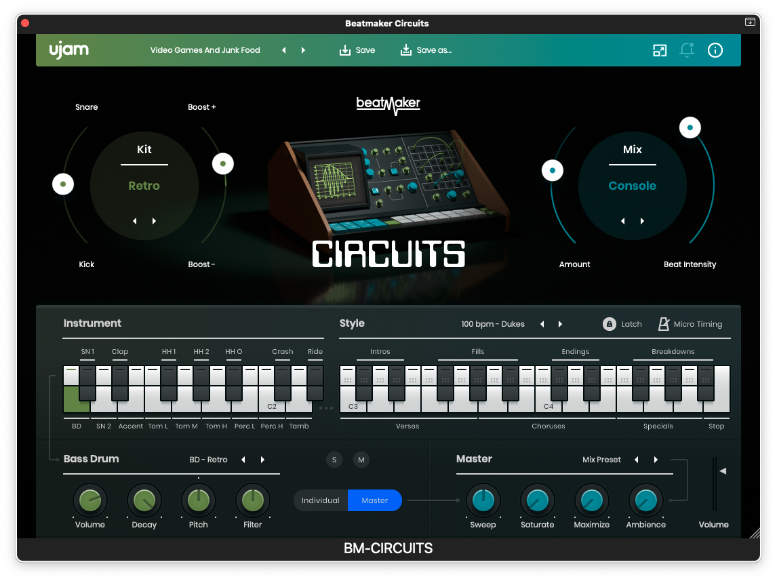This screenshot has height=581, width=777.
Task: Click the resize window icon in header
Action: (660, 50)
